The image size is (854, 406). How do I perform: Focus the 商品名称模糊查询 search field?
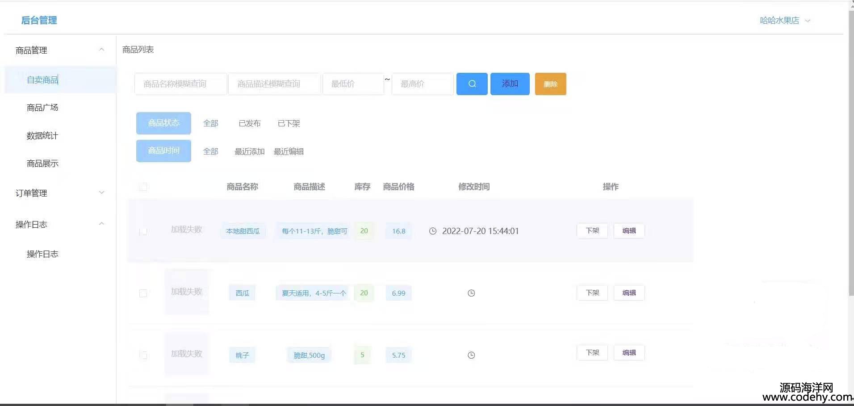point(180,84)
